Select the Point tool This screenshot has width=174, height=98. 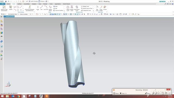pos(38,8)
